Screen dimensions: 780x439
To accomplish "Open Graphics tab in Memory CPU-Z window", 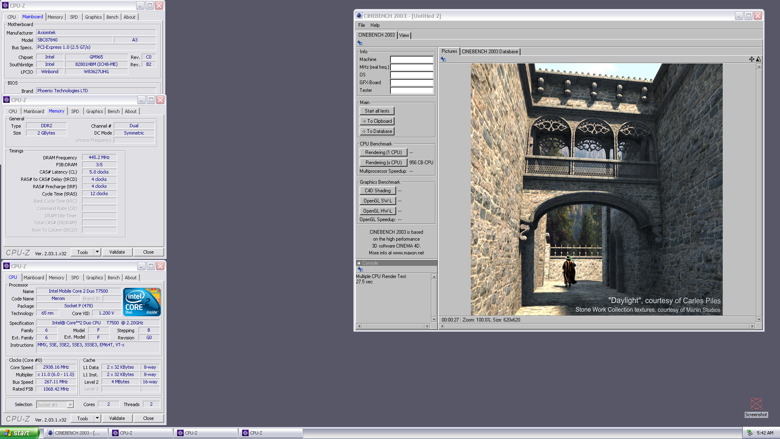I will [95, 111].
